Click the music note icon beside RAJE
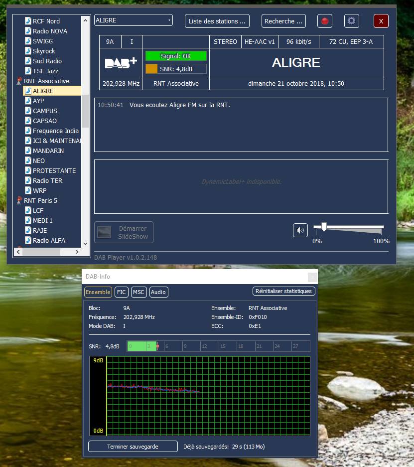The image size is (414, 467). tap(28, 231)
